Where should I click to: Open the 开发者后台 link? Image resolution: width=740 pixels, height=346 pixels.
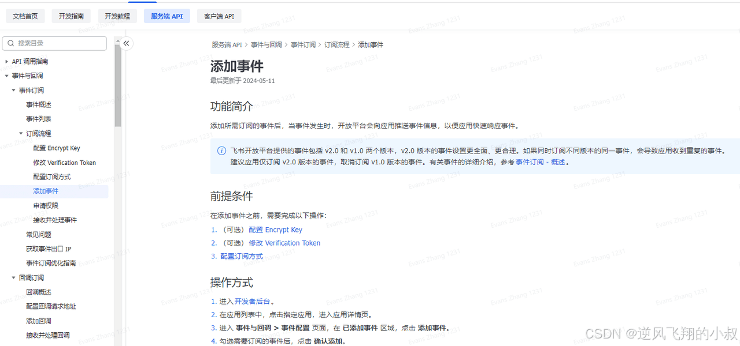253,301
